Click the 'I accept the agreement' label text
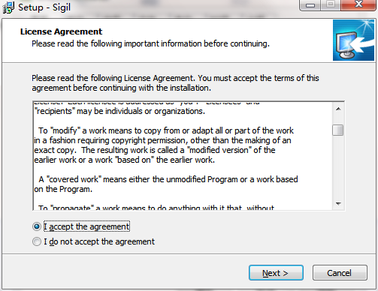This screenshot has width=378, height=291. click(x=86, y=226)
